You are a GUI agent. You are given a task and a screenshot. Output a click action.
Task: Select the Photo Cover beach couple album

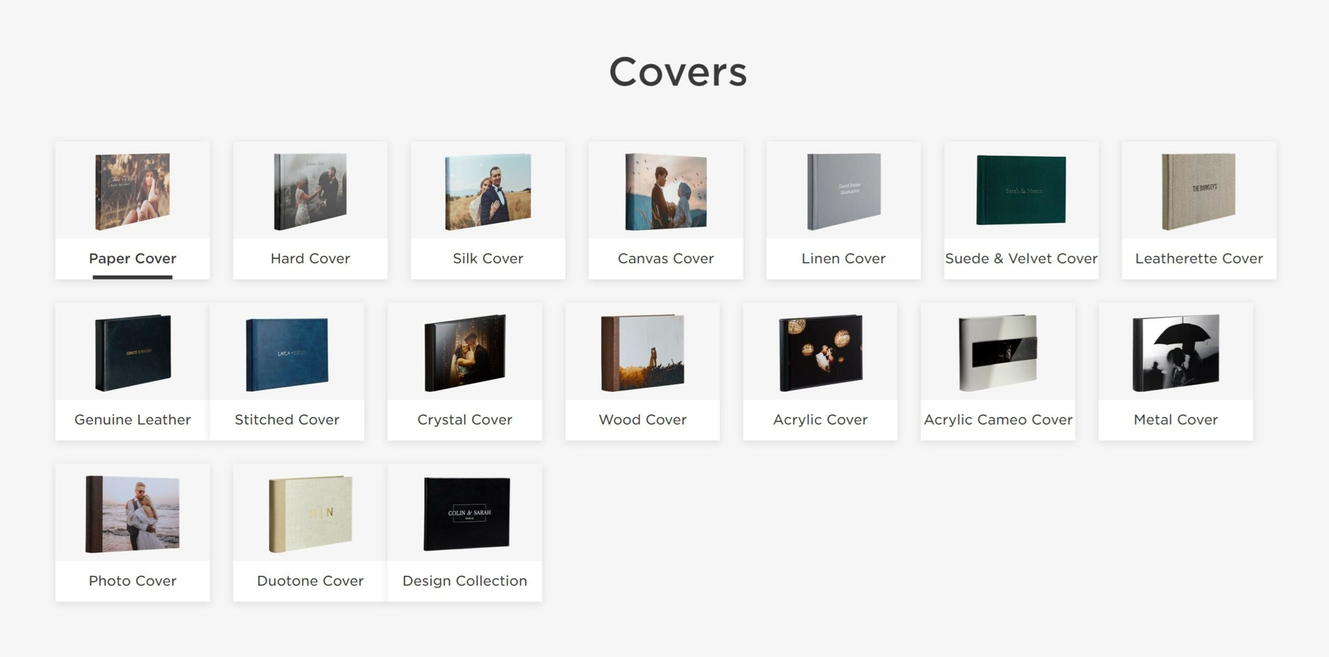pos(132,514)
